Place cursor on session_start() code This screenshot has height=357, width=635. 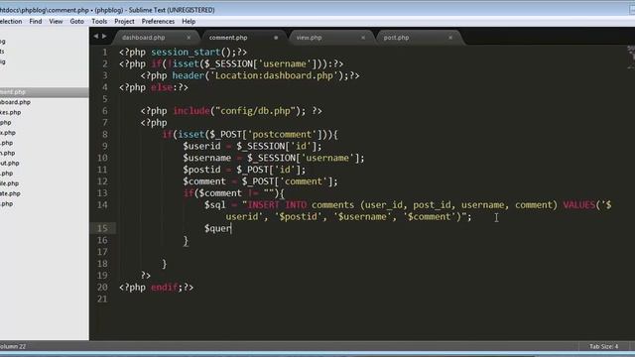[190, 53]
